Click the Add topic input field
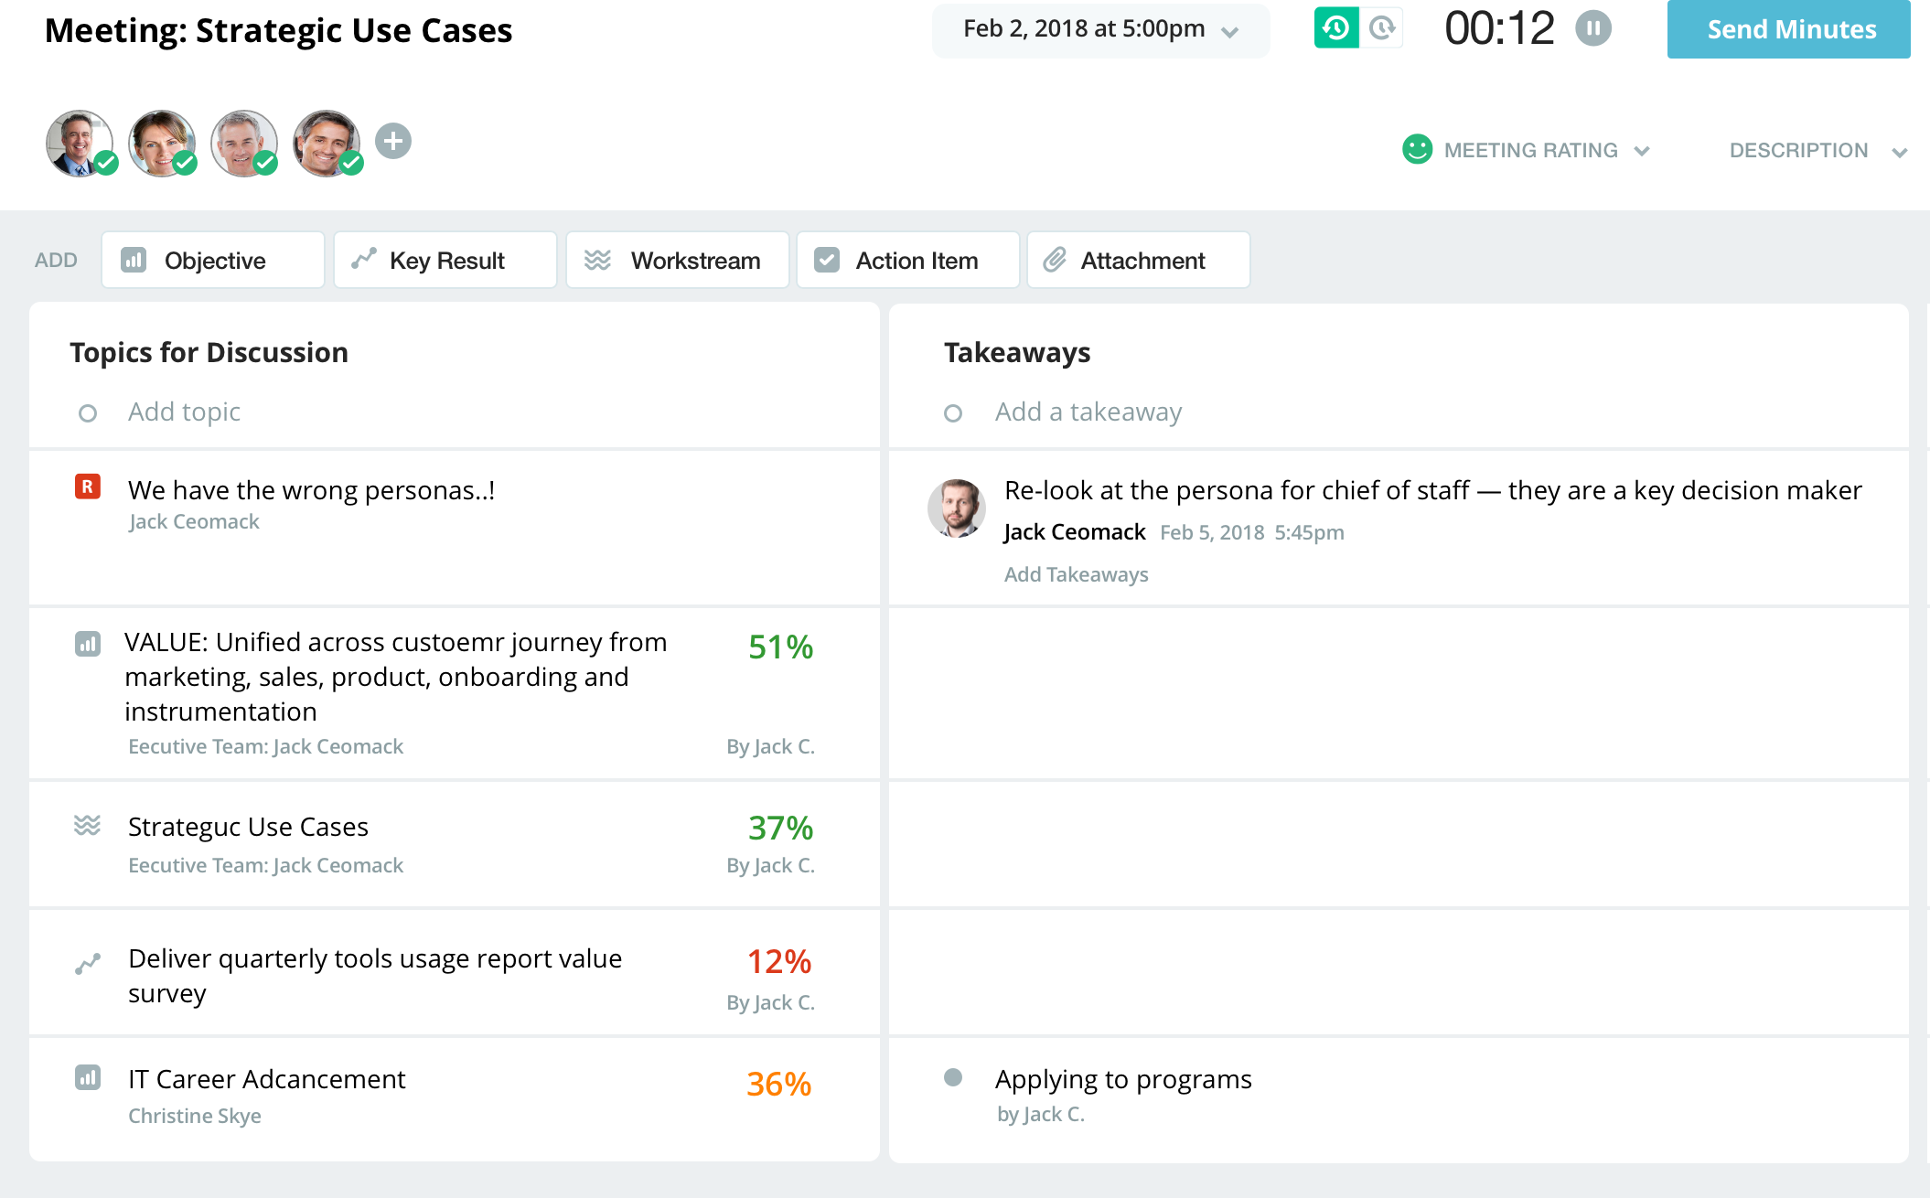1930x1198 pixels. click(x=183, y=412)
